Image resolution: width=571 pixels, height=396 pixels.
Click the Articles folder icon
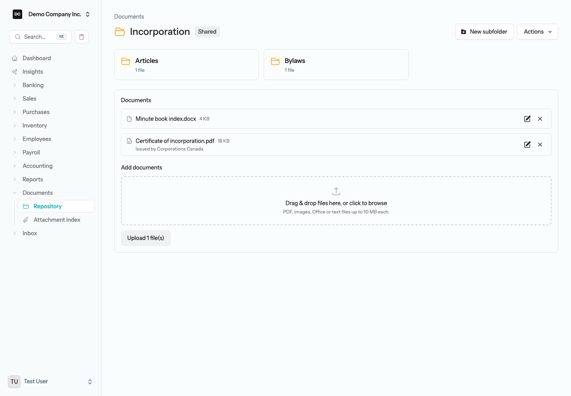click(x=126, y=61)
